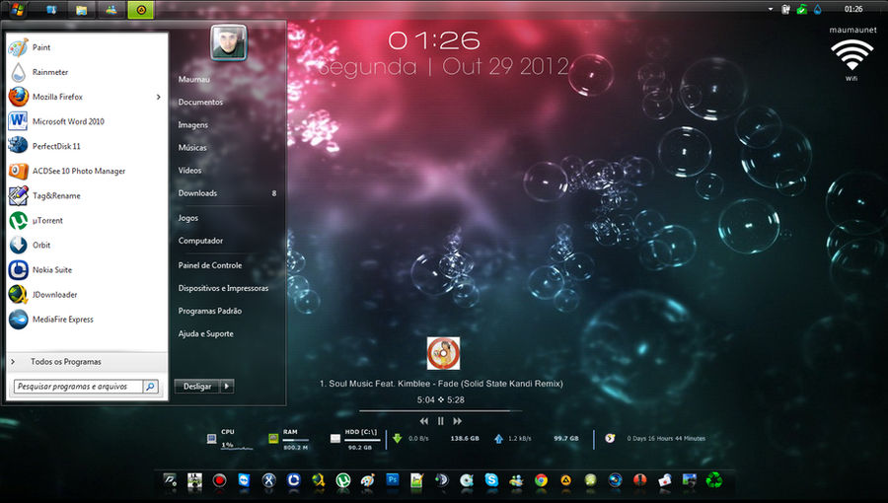
Task: Launch Google Chrome from the dock
Action: (x=541, y=480)
